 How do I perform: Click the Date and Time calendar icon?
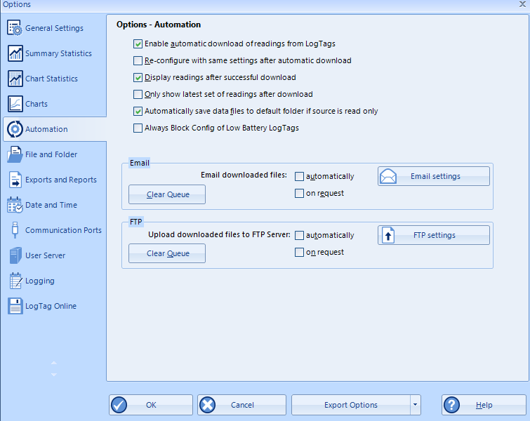coord(15,205)
